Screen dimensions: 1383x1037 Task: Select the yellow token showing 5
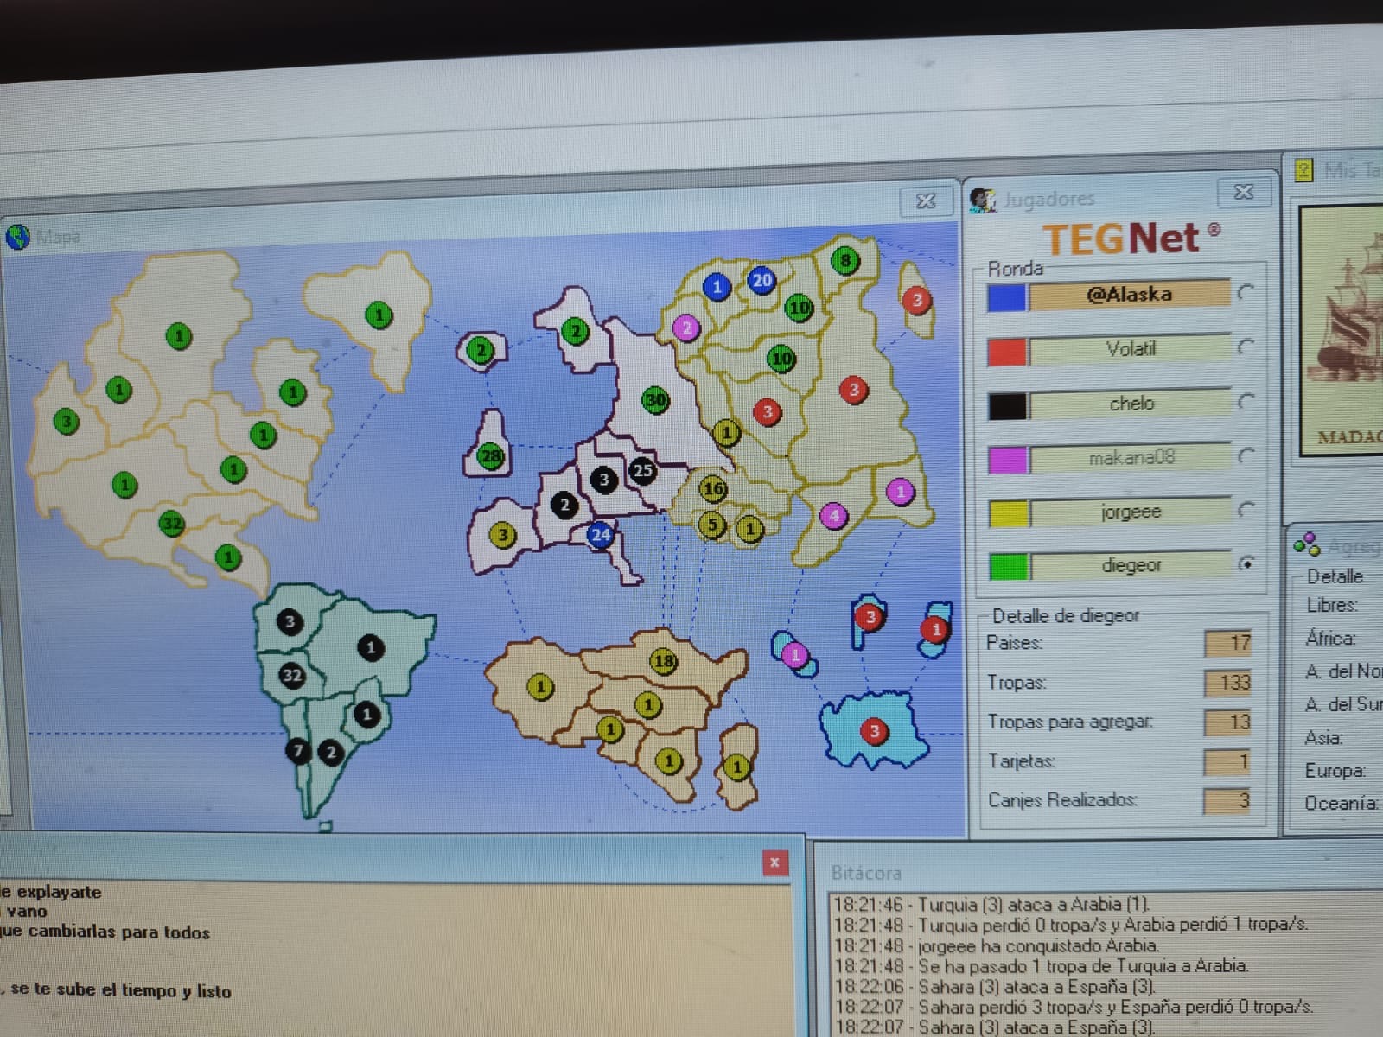tap(711, 524)
